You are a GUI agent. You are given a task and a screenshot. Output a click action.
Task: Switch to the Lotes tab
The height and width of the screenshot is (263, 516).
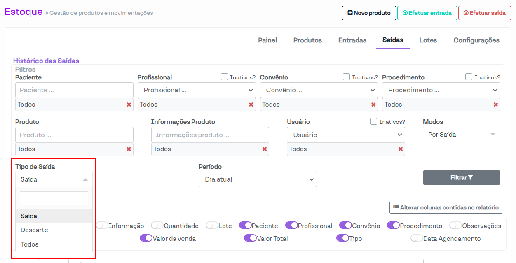[428, 40]
